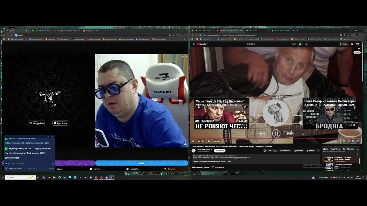Open the donationalerts.com link in chat

click(x=27, y=143)
